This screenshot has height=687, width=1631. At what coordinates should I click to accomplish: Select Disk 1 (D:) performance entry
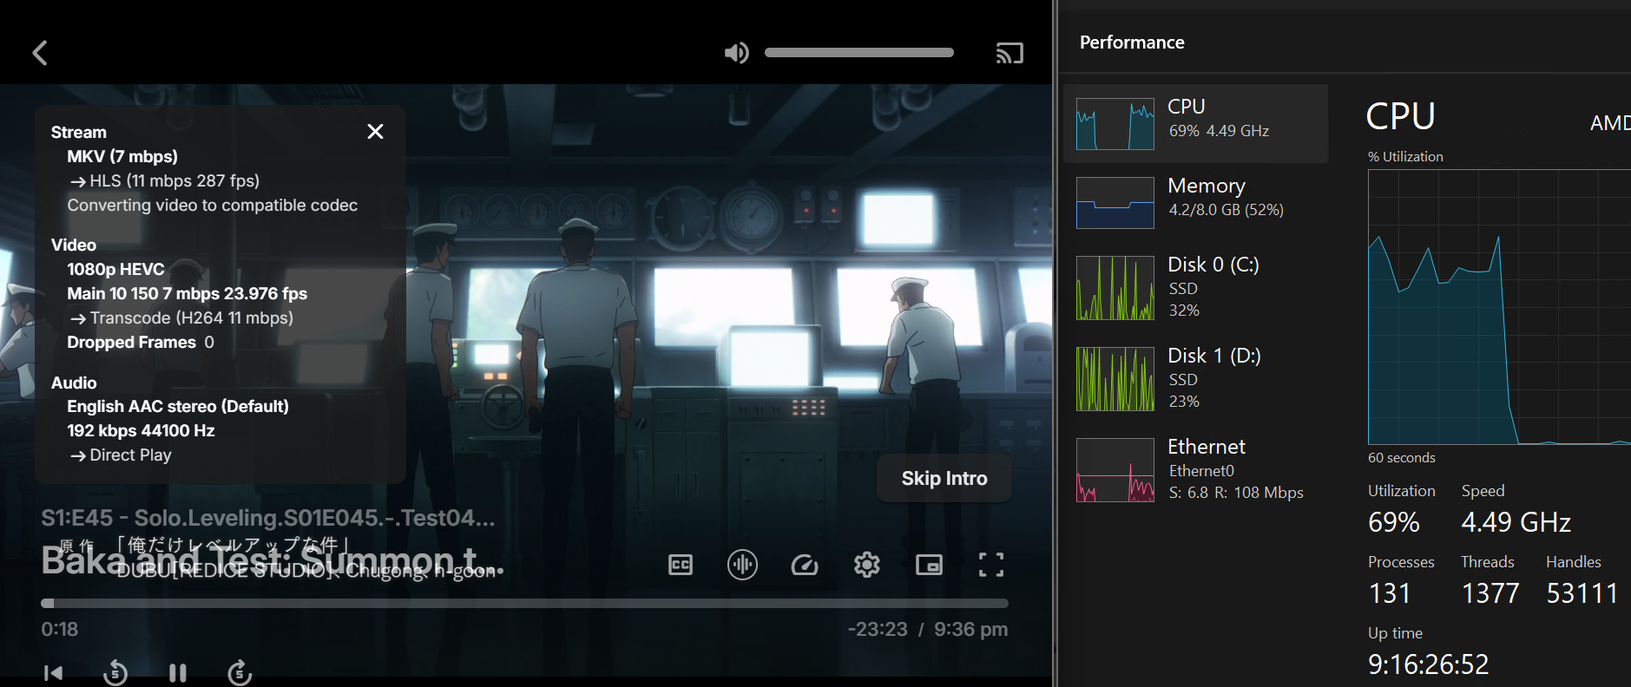pos(1195,378)
